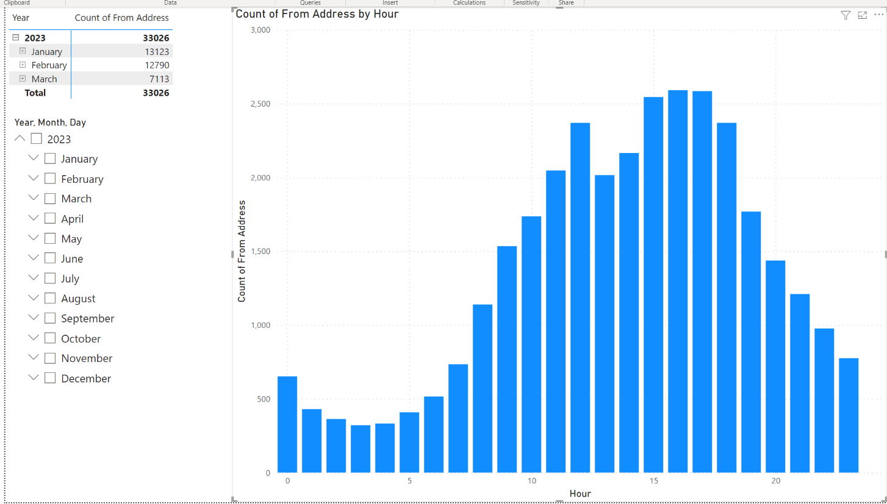Expand the June chevron in the slicer

[34, 258]
